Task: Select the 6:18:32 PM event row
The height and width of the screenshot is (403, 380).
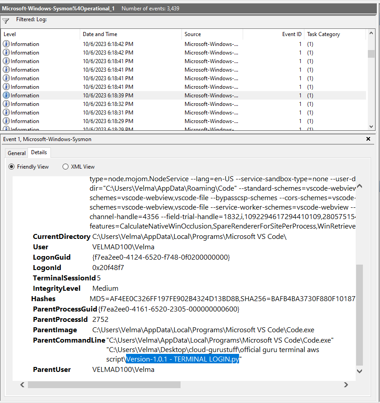Action: point(184,104)
